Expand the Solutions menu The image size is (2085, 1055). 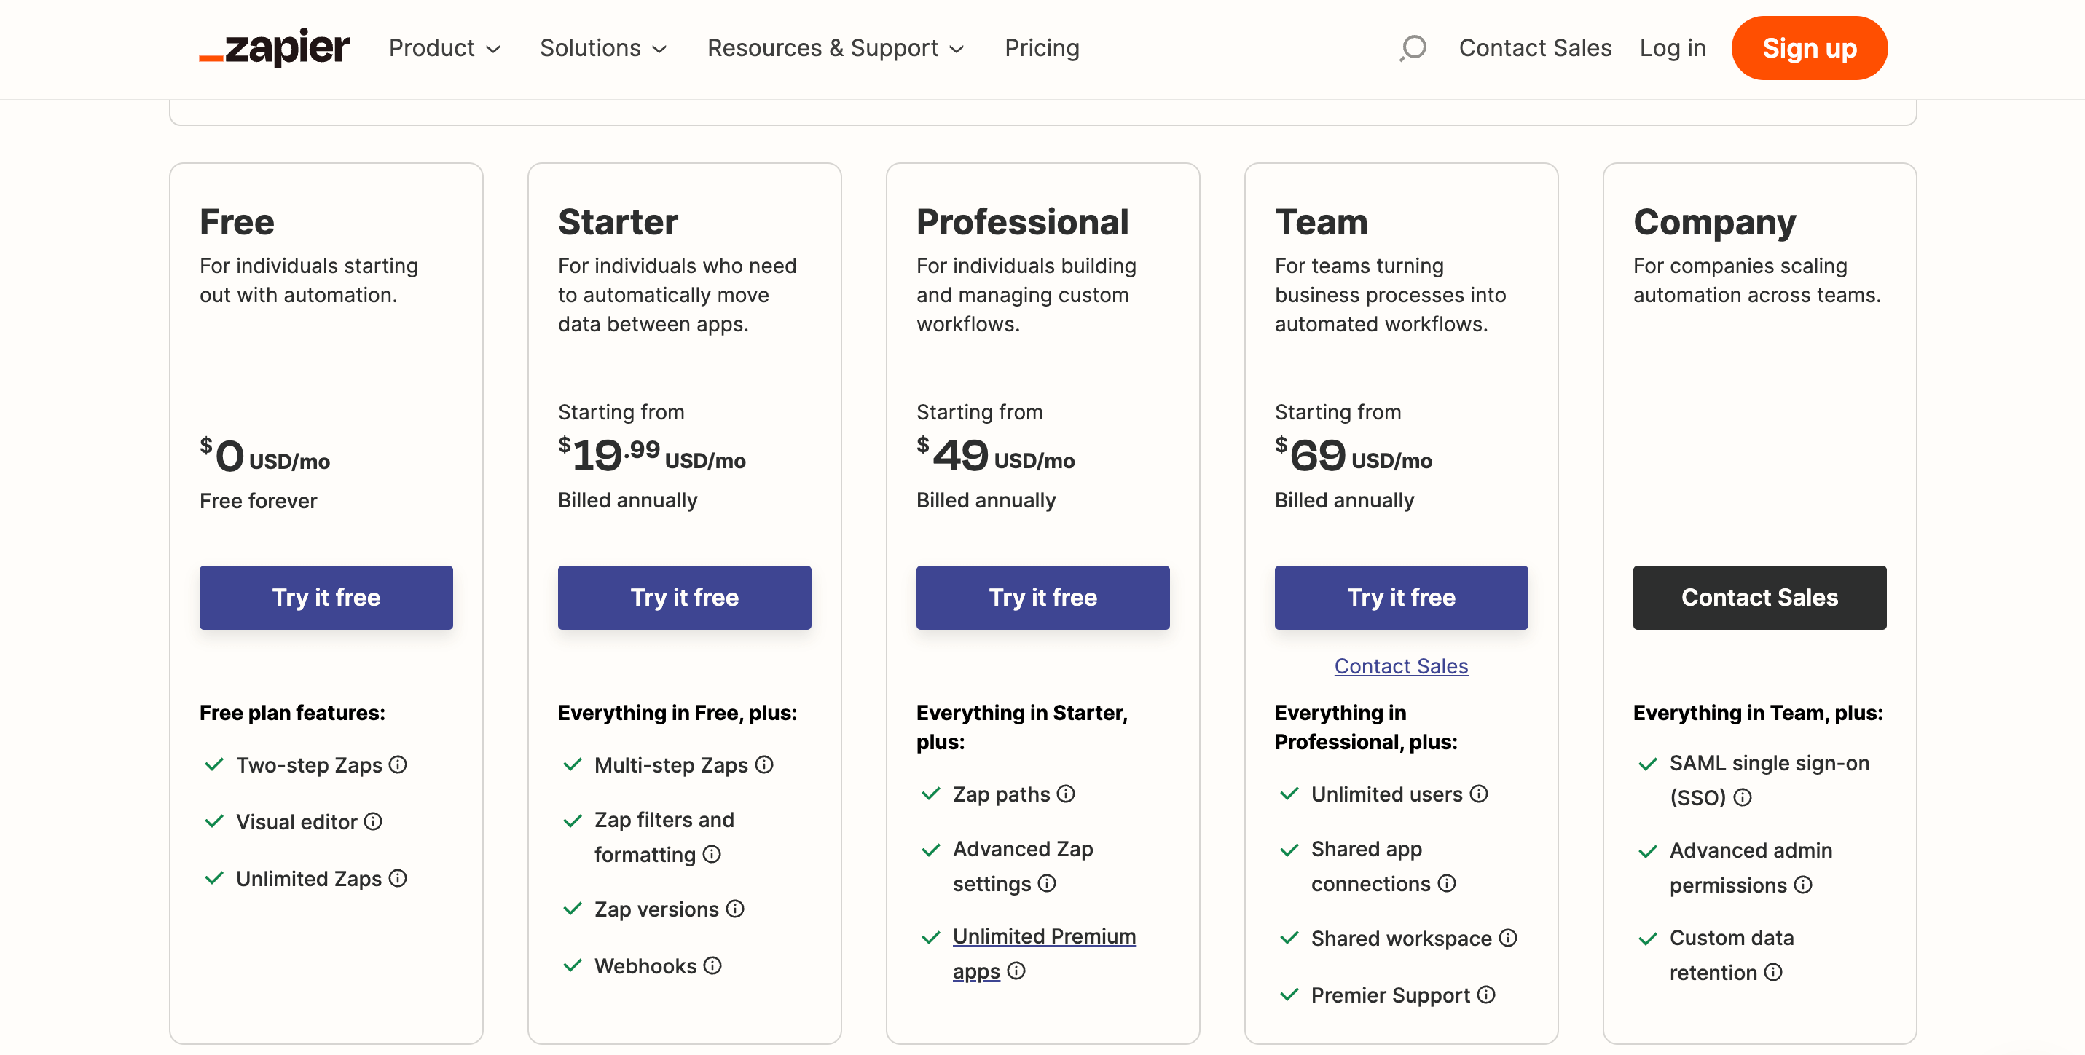coord(604,48)
